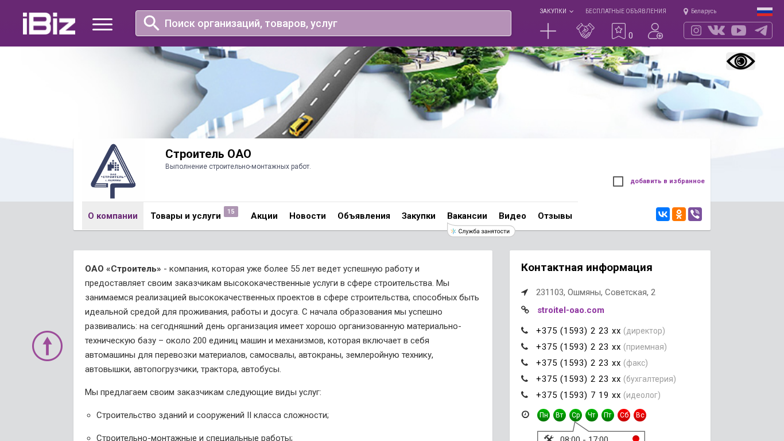Screen dimensions: 784x441
Task: Share company page on Odnoklassniki
Action: coord(679,214)
